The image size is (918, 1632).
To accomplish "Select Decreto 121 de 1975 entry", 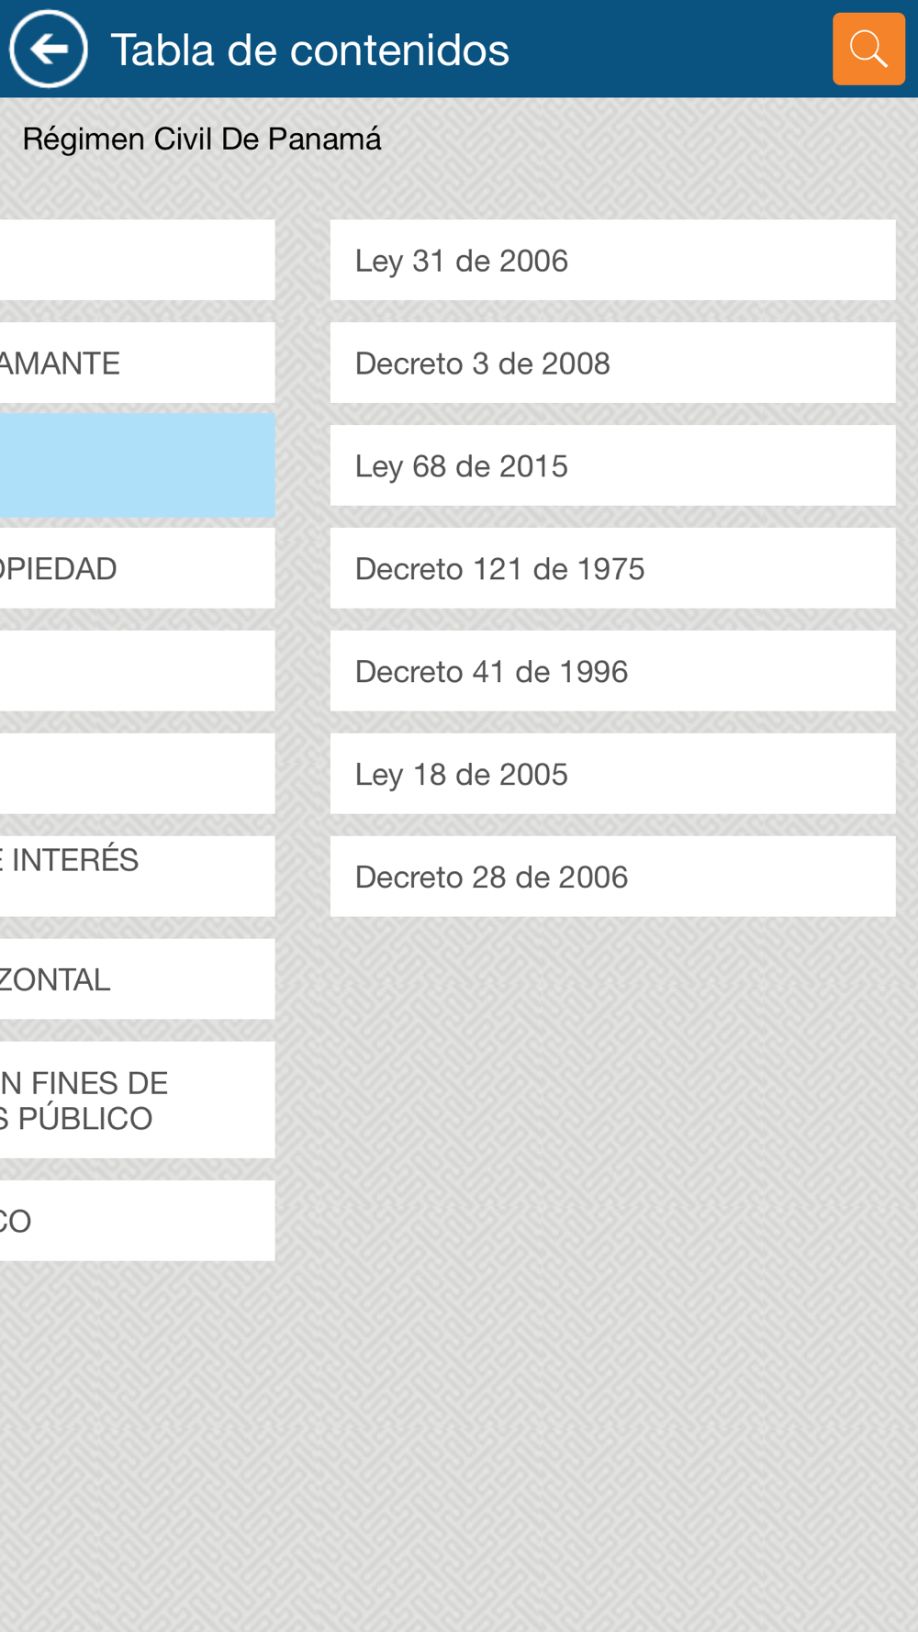I will coord(612,568).
